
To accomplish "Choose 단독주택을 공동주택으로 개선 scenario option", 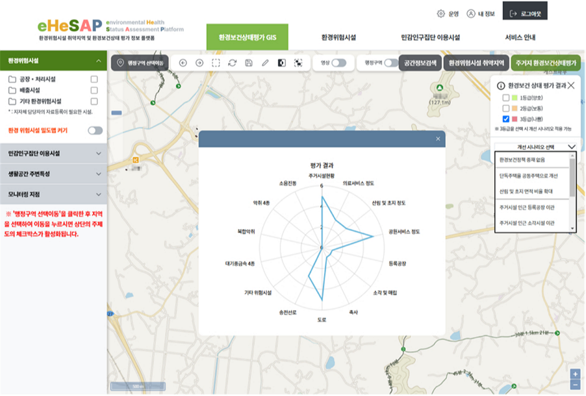I will click(532, 176).
